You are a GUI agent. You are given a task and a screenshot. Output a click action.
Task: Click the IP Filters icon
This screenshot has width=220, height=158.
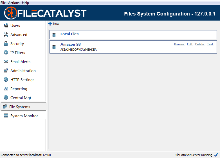pyautogui.click(x=6, y=52)
